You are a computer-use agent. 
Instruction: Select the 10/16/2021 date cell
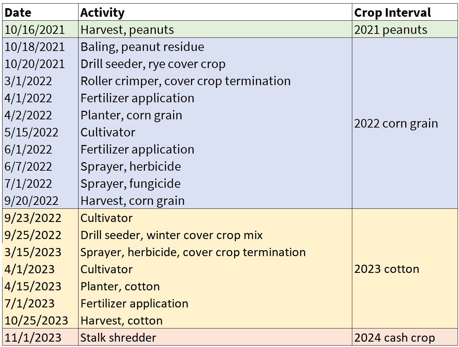(35, 30)
